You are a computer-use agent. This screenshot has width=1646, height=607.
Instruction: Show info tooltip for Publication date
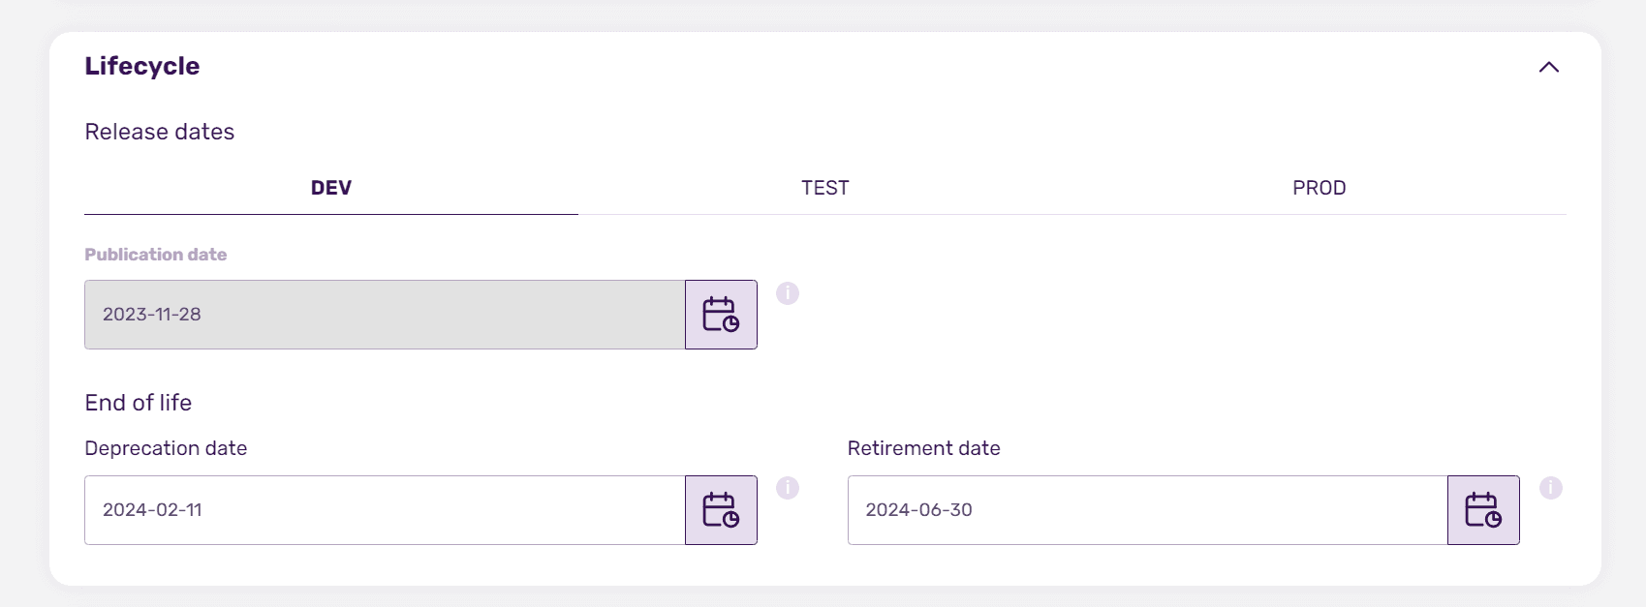click(788, 293)
